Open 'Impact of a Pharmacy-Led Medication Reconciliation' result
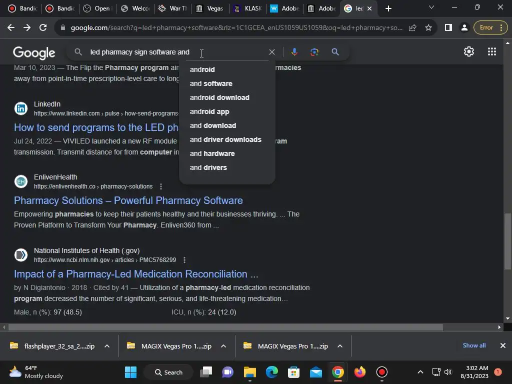 tap(136, 274)
